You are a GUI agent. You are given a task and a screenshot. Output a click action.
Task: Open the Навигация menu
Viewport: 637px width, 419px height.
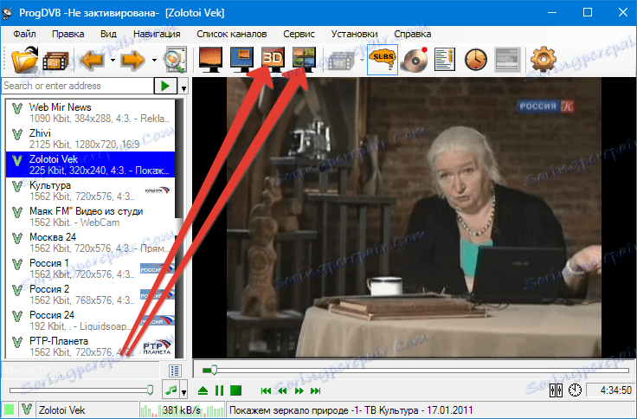157,34
